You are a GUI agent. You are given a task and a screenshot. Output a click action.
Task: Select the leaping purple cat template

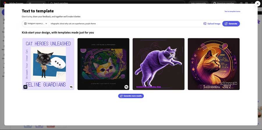(158, 64)
